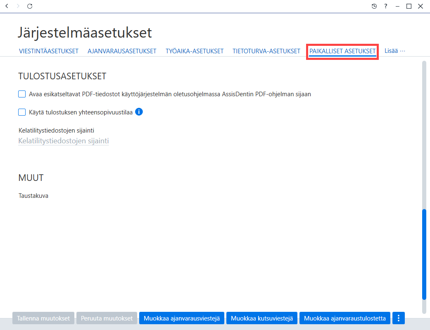Enable opening PDF files in default program

point(22,94)
